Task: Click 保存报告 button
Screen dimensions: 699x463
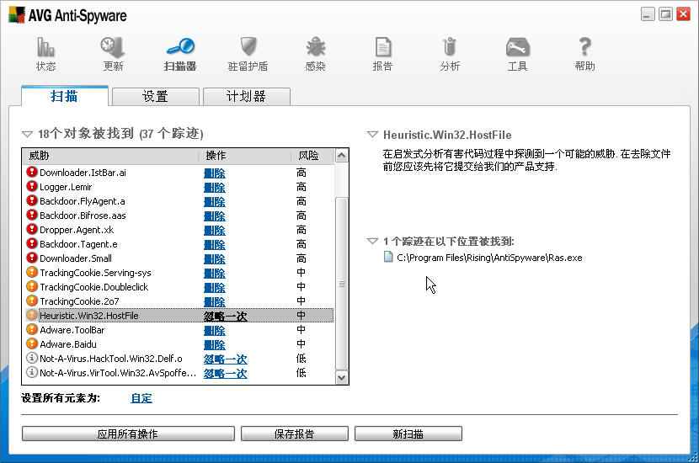Action: [294, 434]
